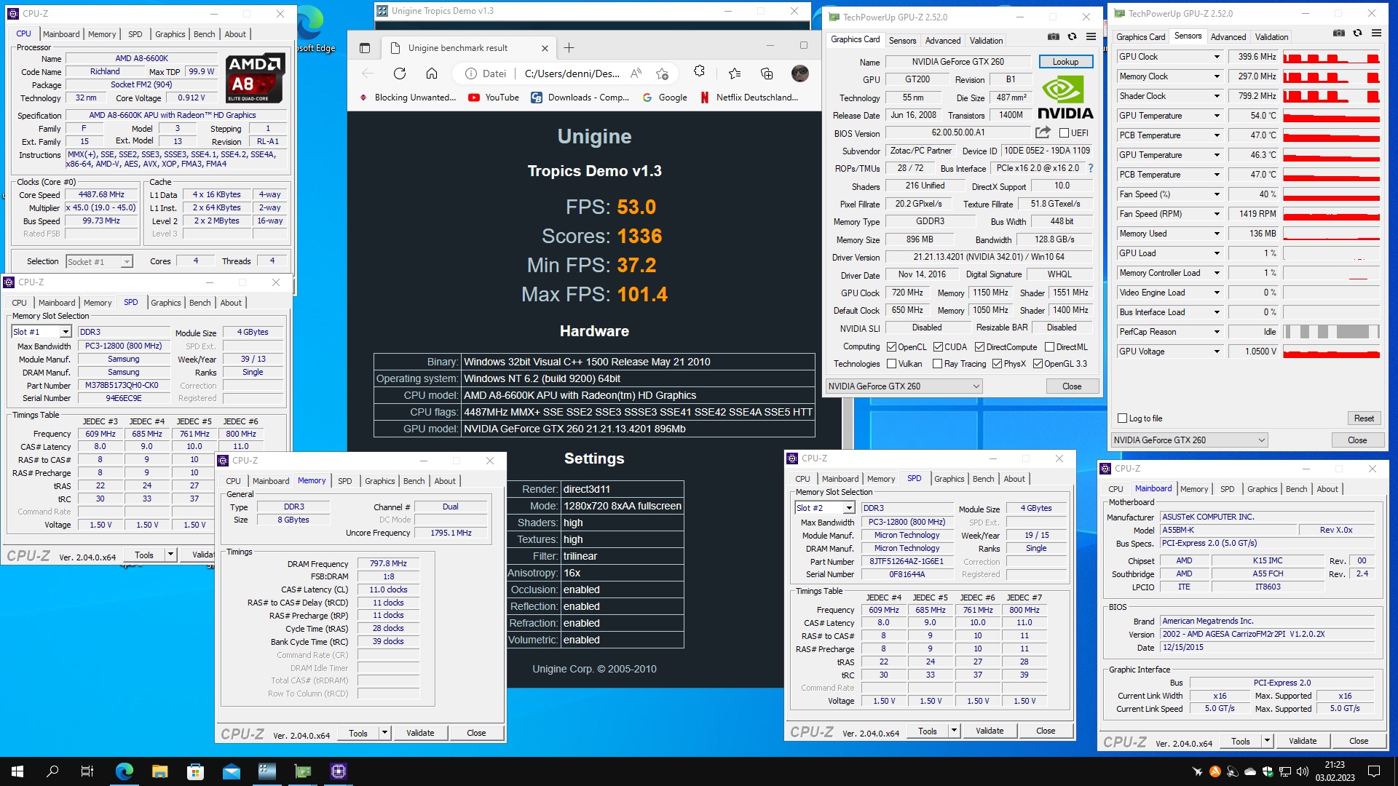Click the refresh icon in GPU-Z Graphics Card window
The image size is (1398, 786).
1072,36
